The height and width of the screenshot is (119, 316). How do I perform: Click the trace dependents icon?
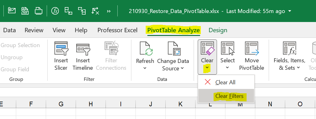click(82, 11)
